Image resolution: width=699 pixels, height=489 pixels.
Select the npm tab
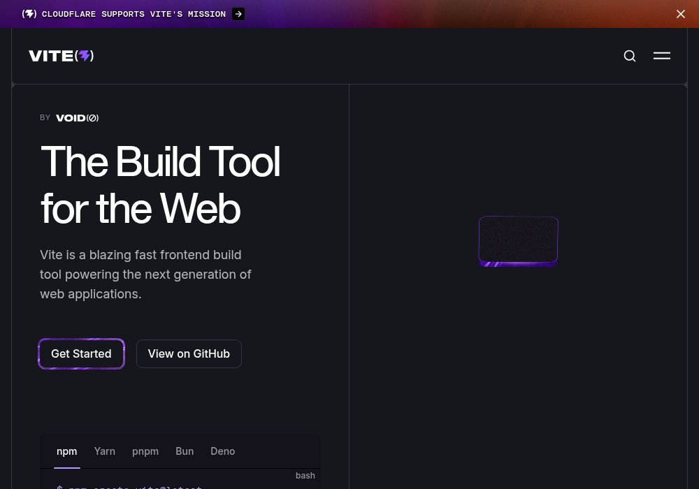click(67, 451)
